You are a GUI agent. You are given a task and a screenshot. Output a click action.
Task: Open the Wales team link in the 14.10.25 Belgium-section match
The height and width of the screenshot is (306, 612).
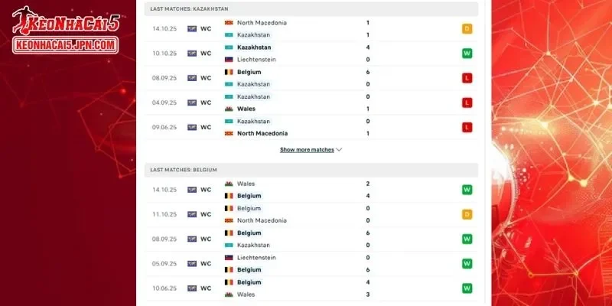click(x=246, y=184)
